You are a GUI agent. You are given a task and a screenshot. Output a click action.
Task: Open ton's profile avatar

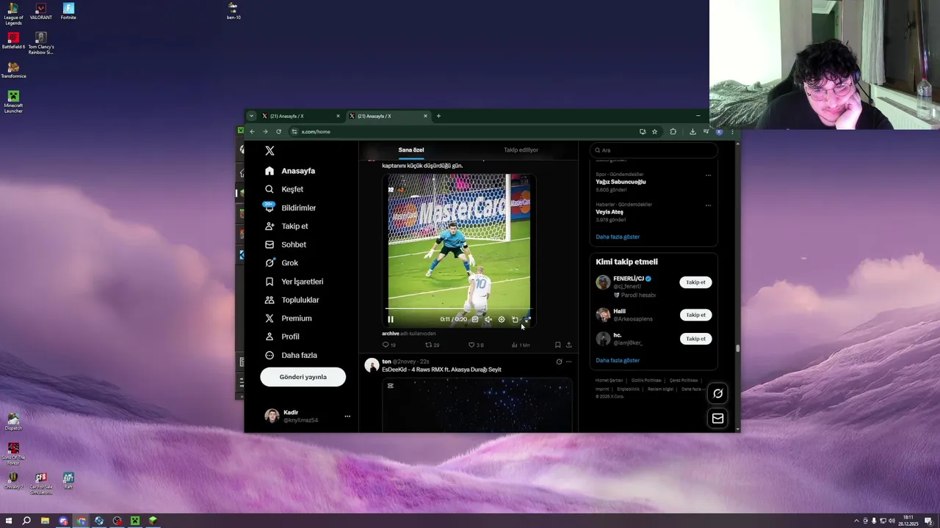click(x=372, y=364)
